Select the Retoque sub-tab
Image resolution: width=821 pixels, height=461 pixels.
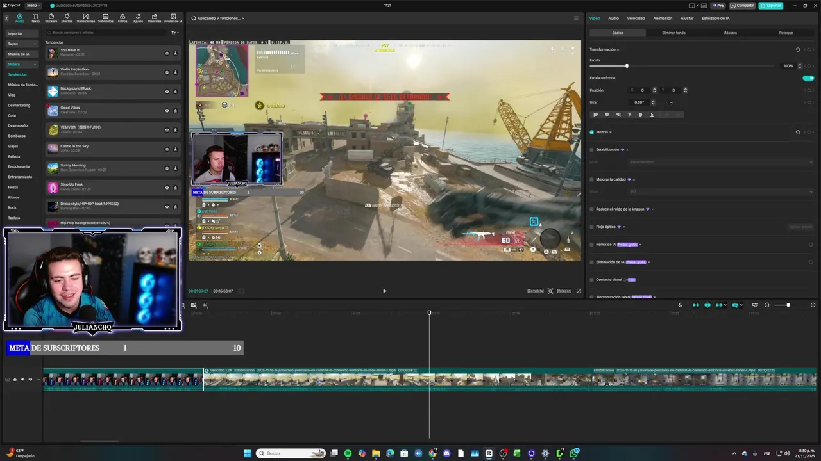tap(786, 33)
